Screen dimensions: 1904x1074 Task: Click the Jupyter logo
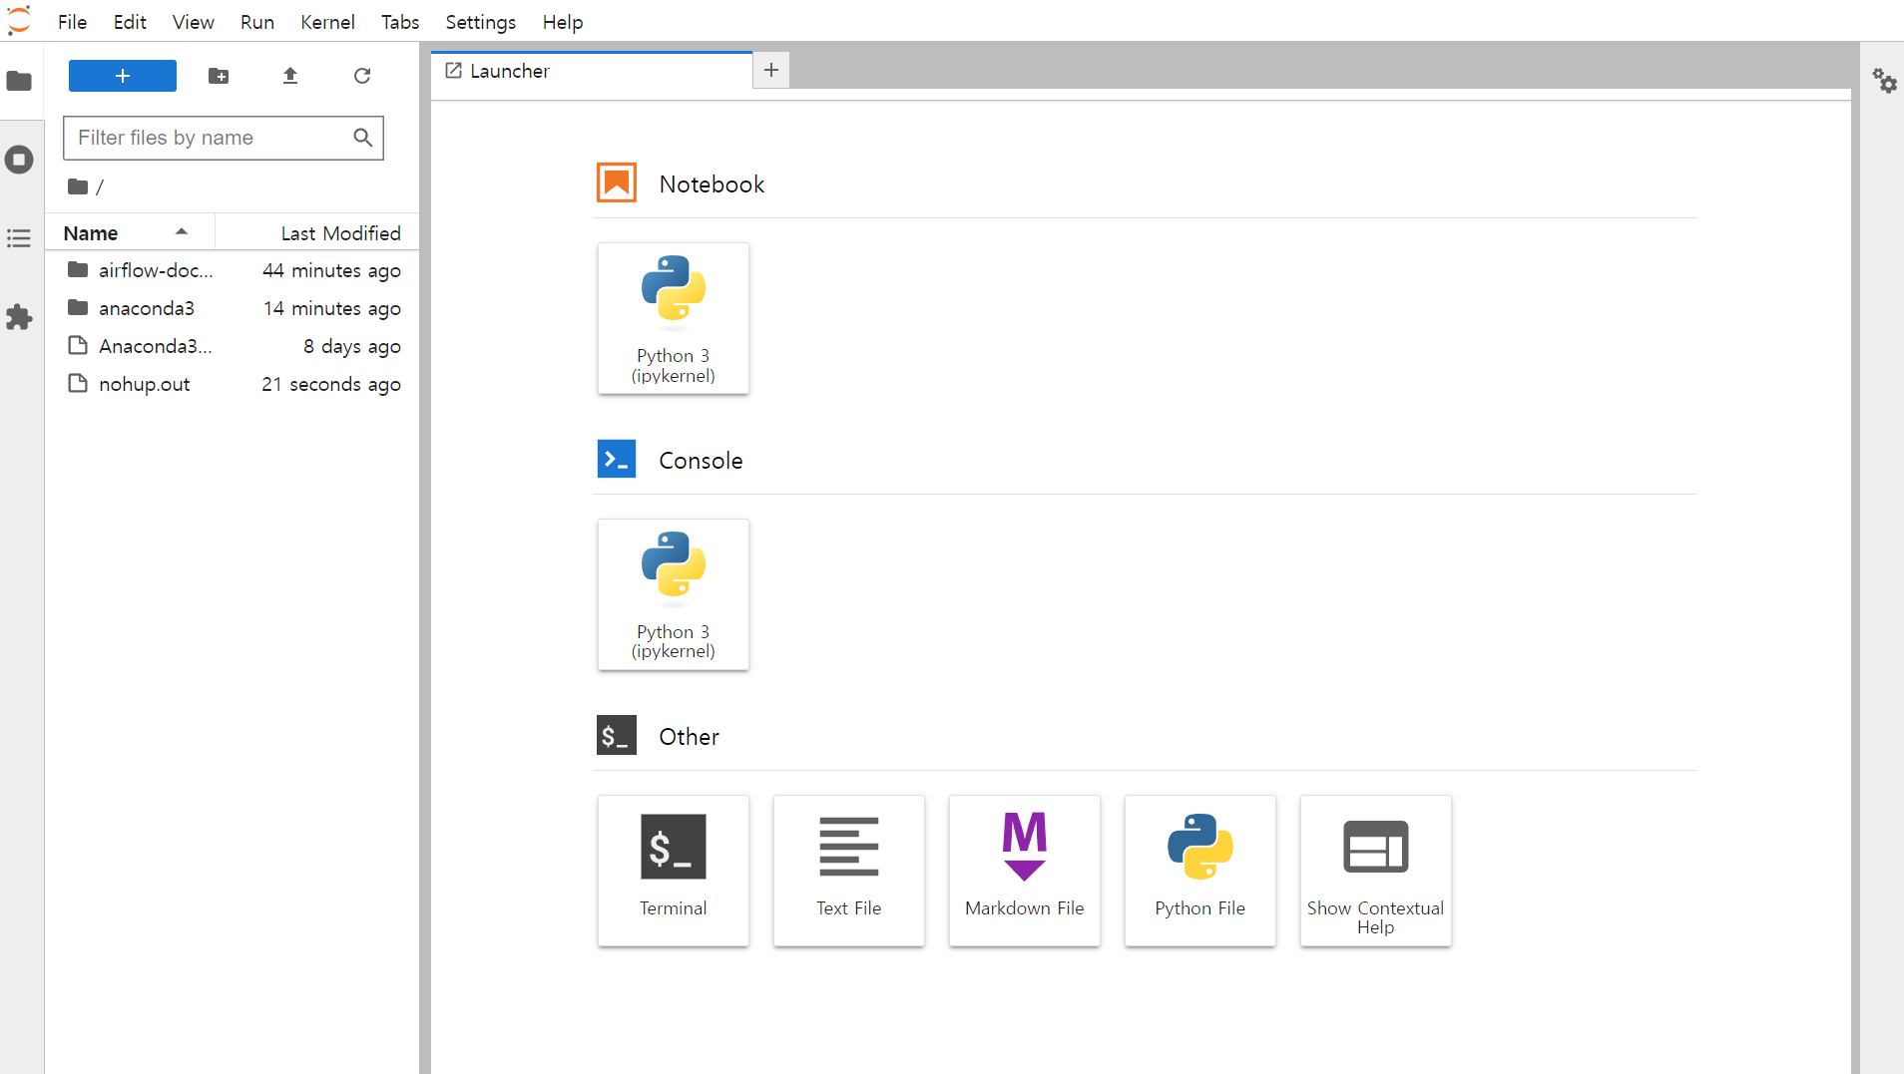[19, 21]
